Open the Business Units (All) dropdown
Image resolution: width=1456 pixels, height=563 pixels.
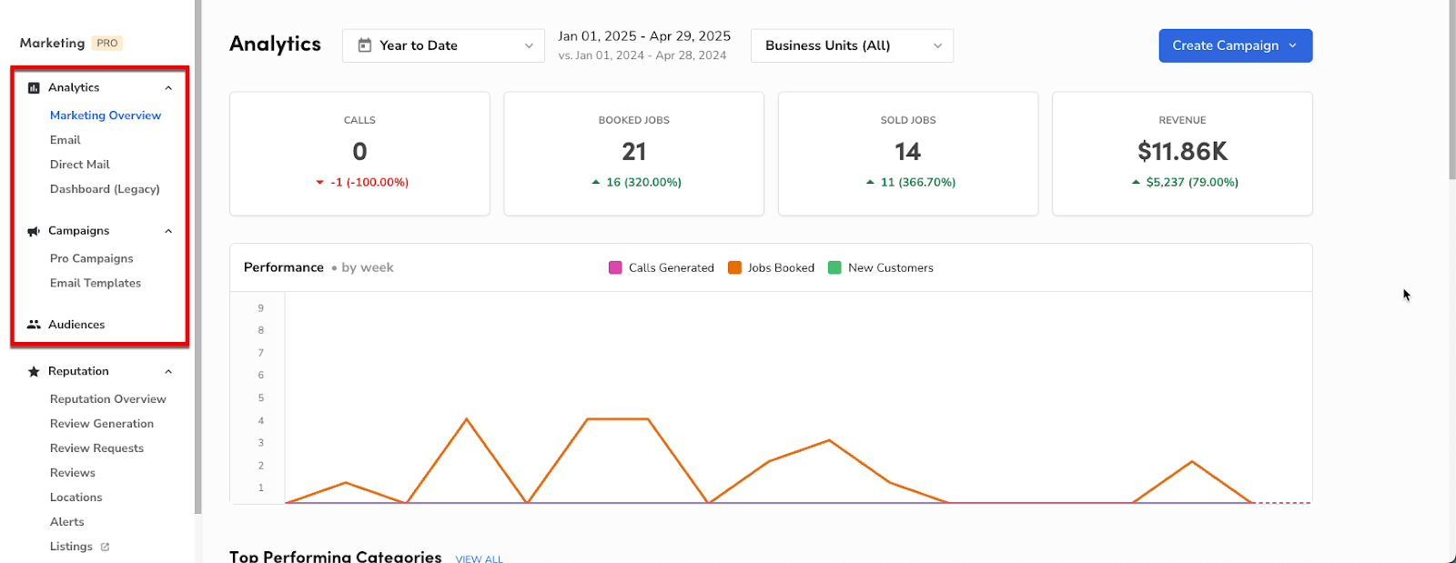[x=852, y=45]
